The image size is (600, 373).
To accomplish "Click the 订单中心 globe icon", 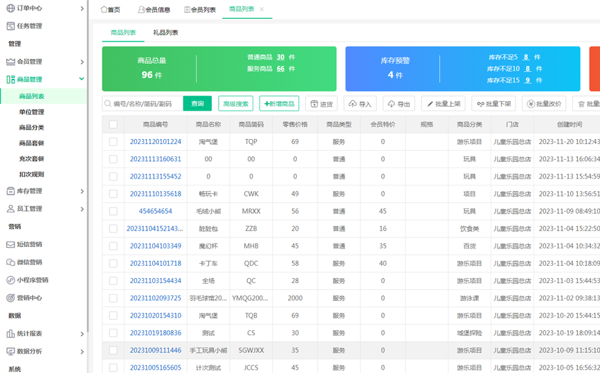I will [10, 8].
